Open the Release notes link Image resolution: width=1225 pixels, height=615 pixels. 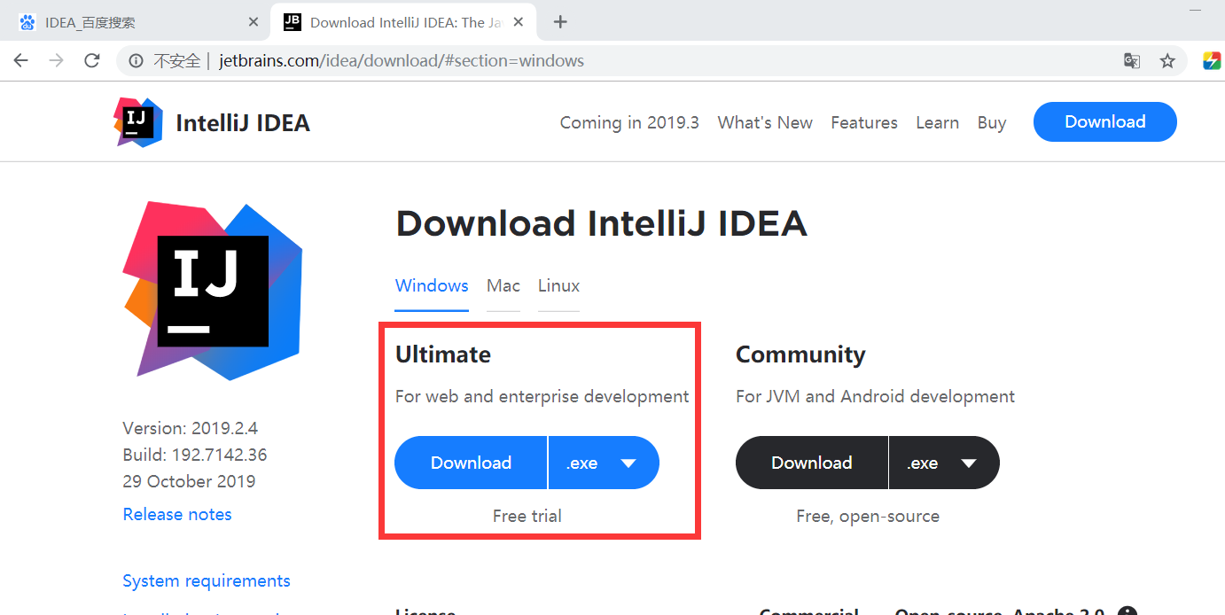point(177,514)
